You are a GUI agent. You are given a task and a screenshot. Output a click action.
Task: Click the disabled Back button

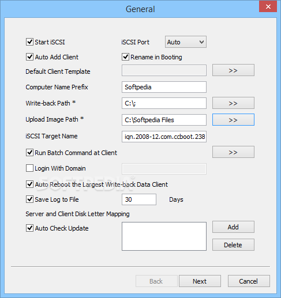[156, 281]
